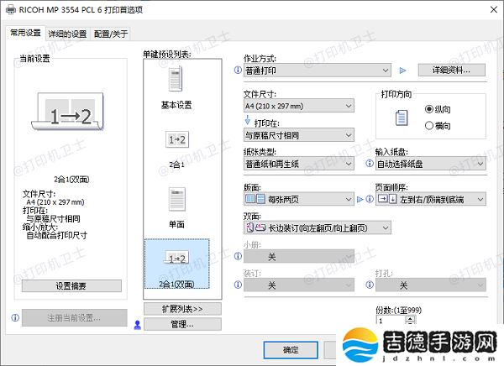Open the 作业方式 普通打印 dropdown
This screenshot has height=366, width=504.
318,71
